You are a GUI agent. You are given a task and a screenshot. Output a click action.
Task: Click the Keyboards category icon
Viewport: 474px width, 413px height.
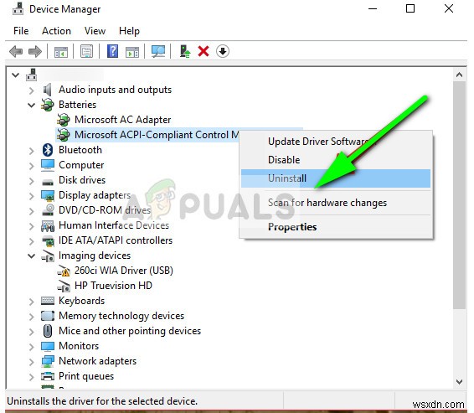coord(48,301)
